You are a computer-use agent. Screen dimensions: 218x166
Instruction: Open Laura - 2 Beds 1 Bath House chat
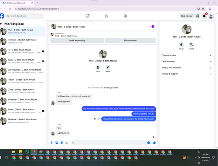coord(23,61)
